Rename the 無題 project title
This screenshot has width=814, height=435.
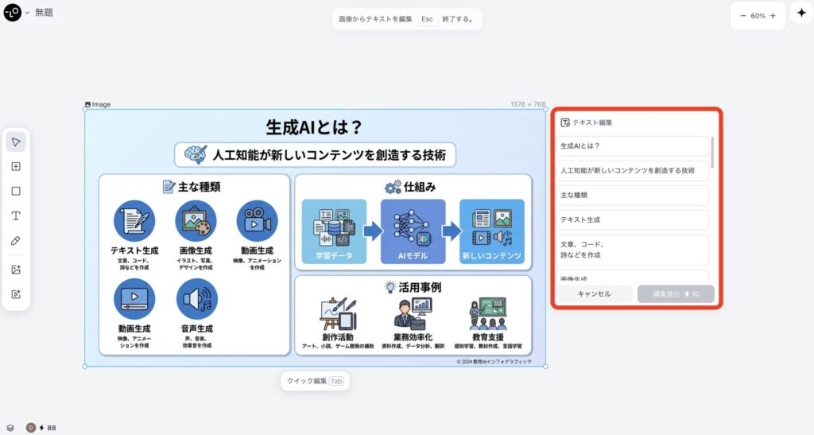(44, 13)
